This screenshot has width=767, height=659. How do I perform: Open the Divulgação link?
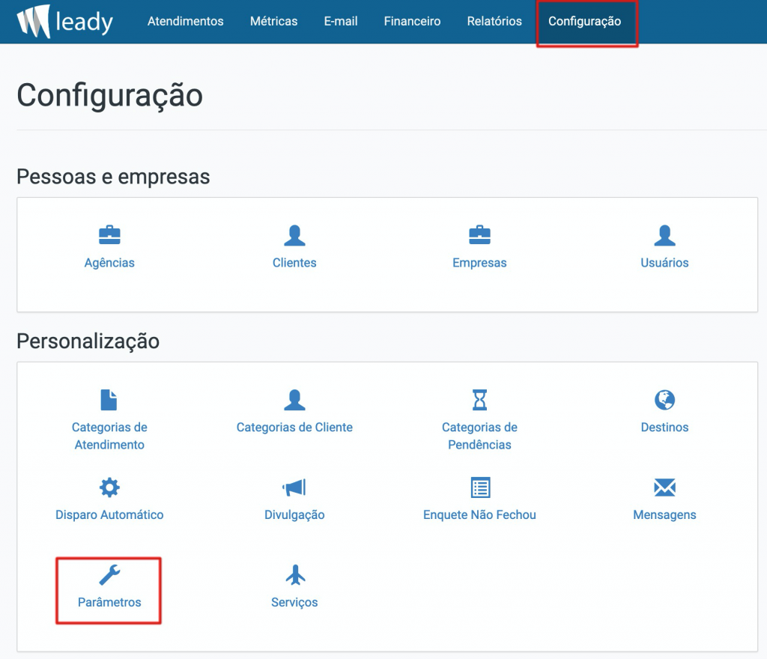tap(294, 515)
